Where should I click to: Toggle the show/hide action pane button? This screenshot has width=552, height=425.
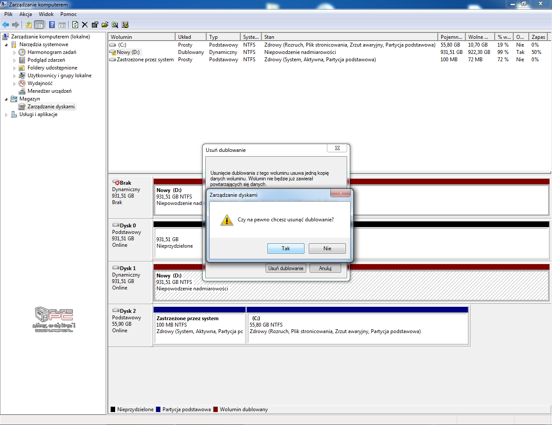click(x=62, y=25)
